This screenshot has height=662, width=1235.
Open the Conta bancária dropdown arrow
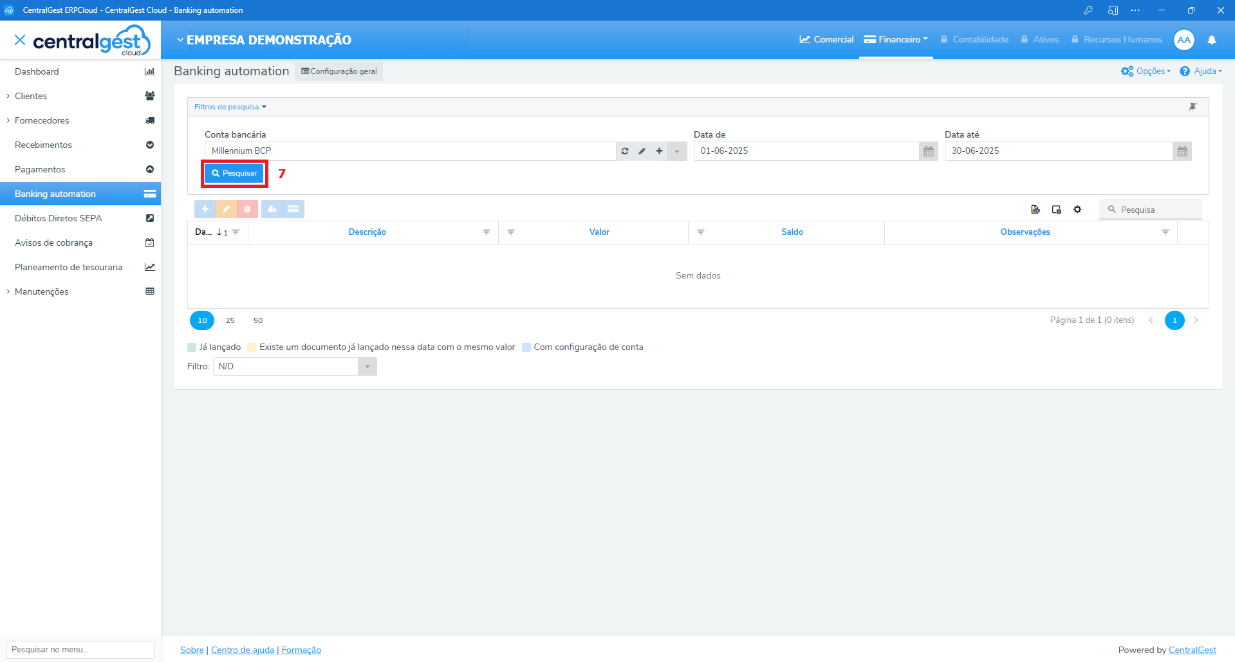tap(677, 151)
